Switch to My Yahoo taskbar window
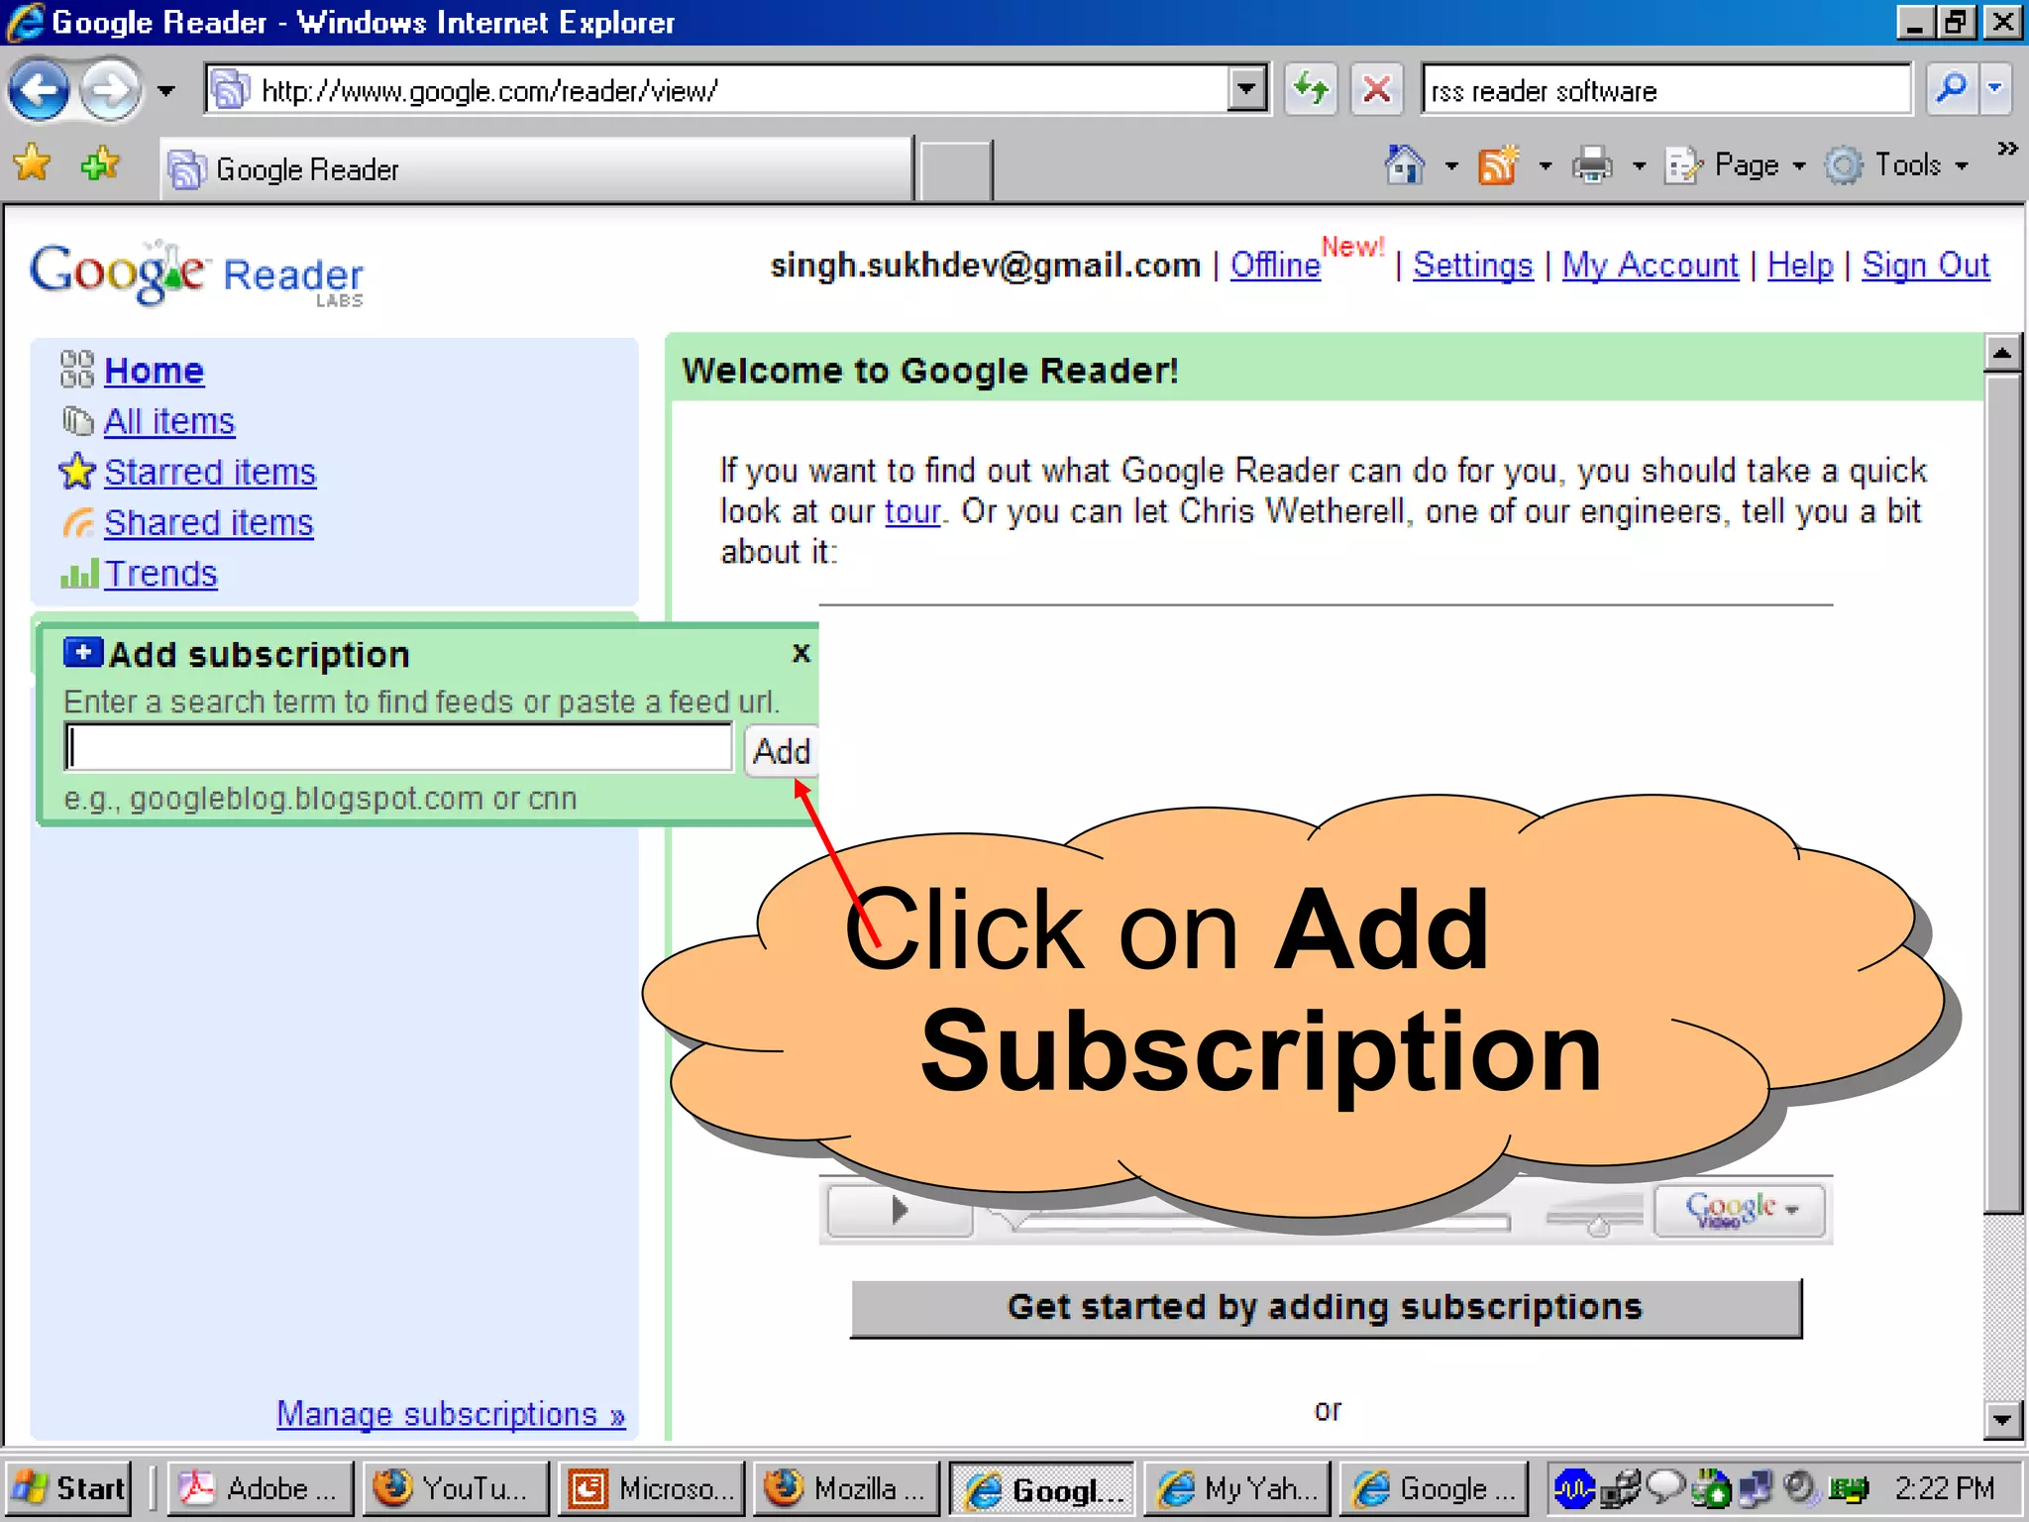Screen dimensions: 2029x1522 (1236, 1488)
